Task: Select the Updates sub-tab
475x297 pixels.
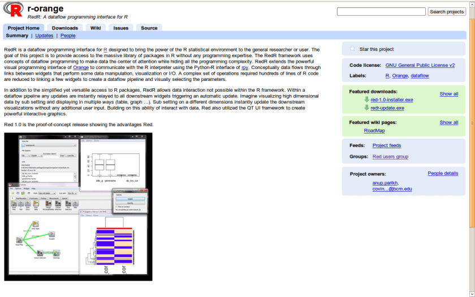Action: click(x=44, y=36)
